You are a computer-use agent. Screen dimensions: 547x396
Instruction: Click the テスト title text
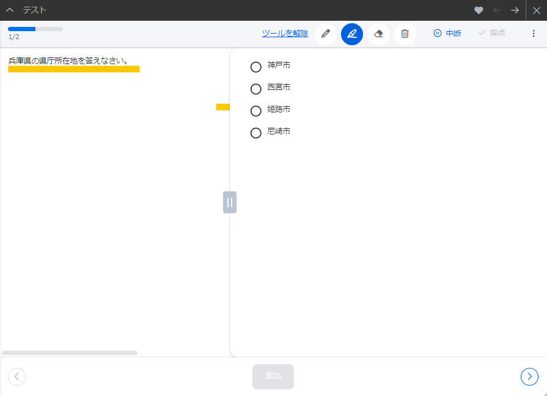(35, 10)
